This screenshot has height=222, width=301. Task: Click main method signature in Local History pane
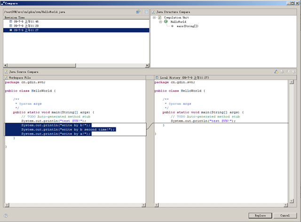203,112
